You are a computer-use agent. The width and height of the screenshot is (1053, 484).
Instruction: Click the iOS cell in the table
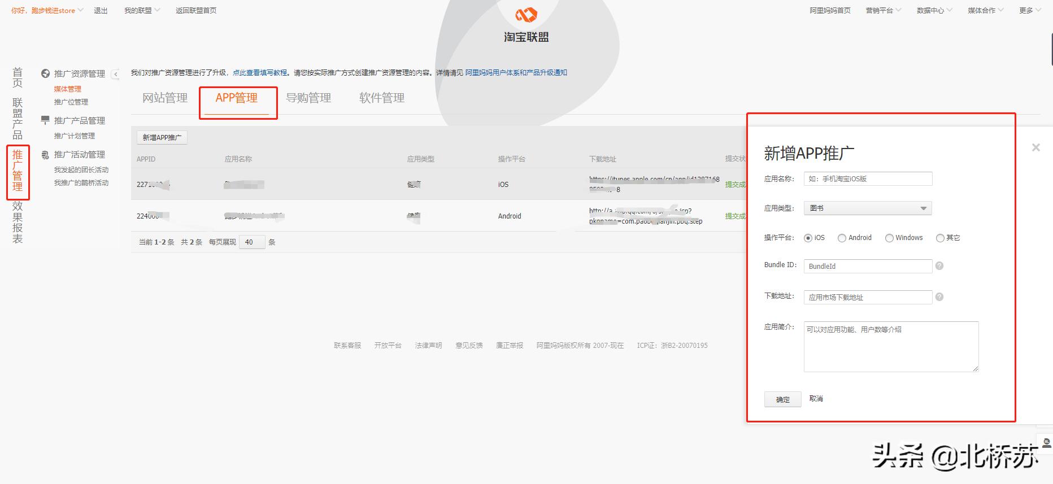tap(503, 185)
